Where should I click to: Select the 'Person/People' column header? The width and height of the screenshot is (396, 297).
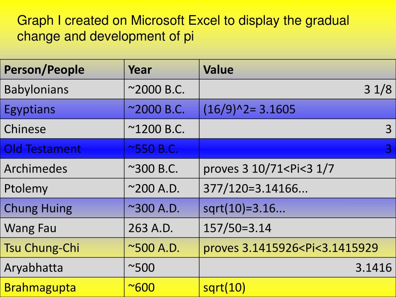(x=62, y=70)
